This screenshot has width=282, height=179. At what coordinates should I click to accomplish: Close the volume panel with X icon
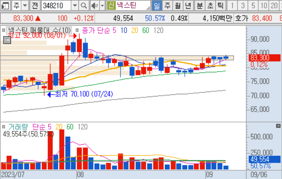tap(278, 126)
